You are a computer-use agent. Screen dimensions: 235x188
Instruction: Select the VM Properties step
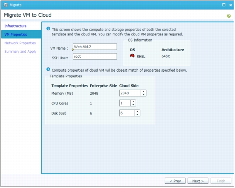tap(21, 34)
